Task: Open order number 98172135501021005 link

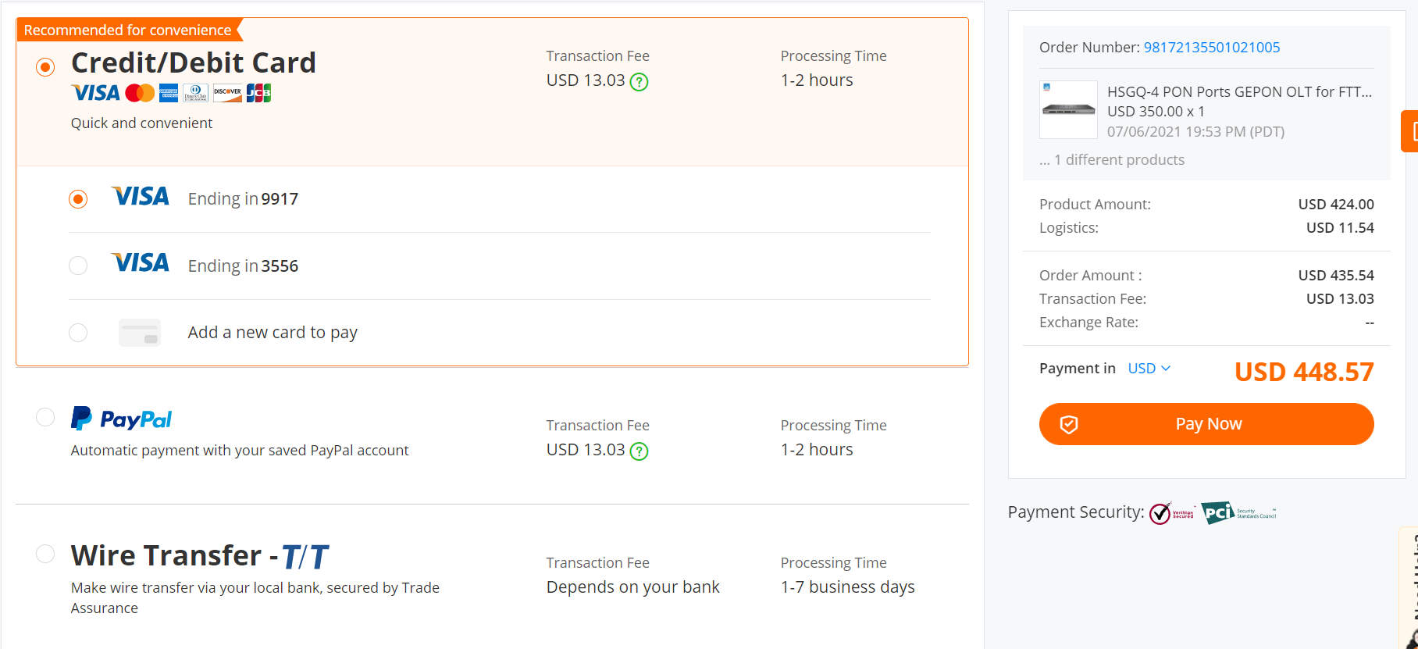Action: click(1212, 48)
